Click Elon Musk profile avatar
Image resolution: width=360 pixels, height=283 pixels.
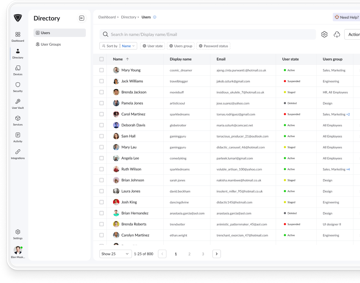(x=18, y=250)
